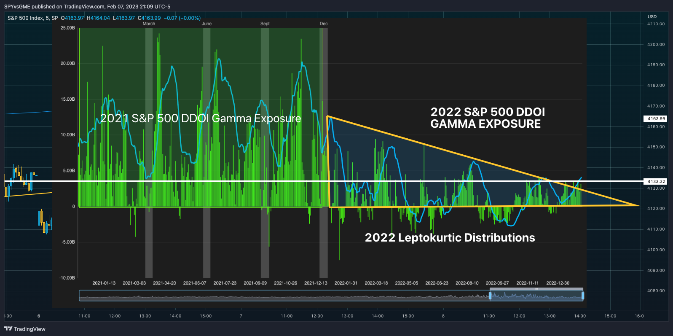Click the 4100.00 price axis label

[656, 250]
